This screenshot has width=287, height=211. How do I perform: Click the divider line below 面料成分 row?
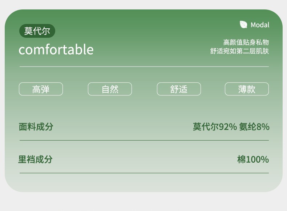pos(144,140)
